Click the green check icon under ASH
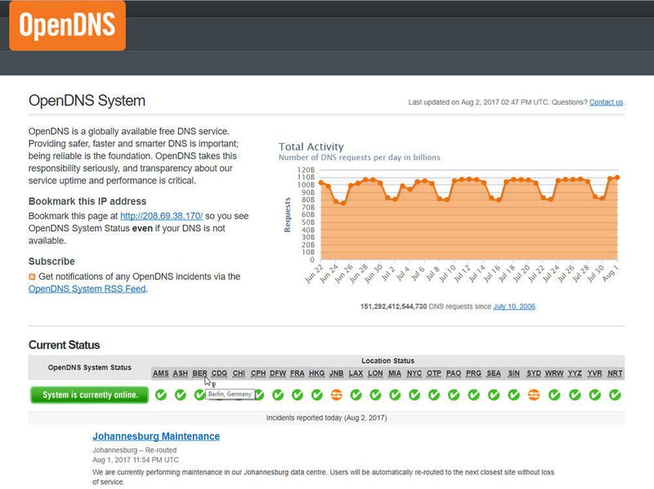This screenshot has width=654, height=489. pyautogui.click(x=180, y=395)
